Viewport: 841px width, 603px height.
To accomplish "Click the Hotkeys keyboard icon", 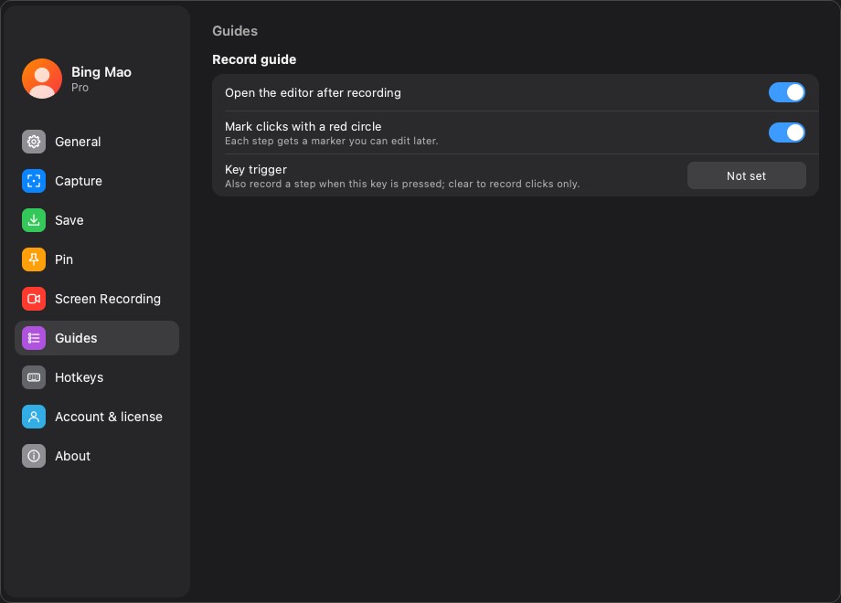I will [34, 377].
